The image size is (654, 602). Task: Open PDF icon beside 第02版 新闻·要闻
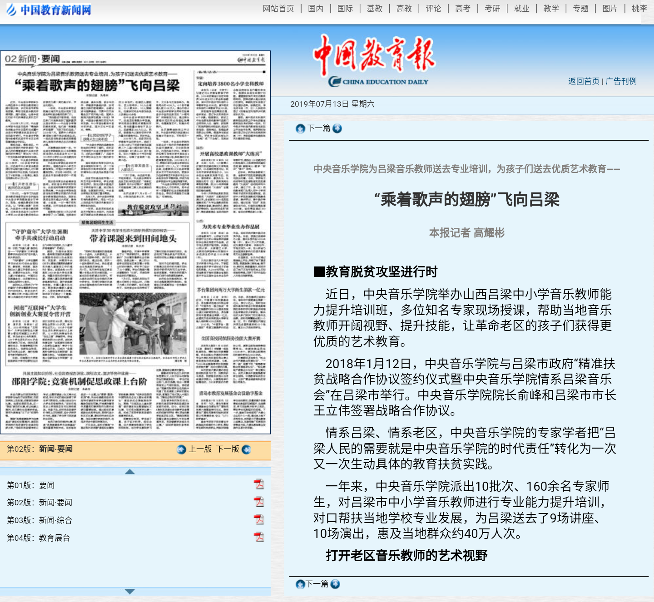click(x=259, y=502)
